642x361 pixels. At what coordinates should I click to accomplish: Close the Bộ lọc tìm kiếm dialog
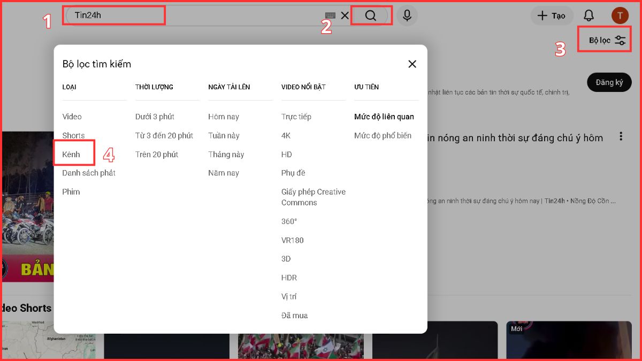412,64
